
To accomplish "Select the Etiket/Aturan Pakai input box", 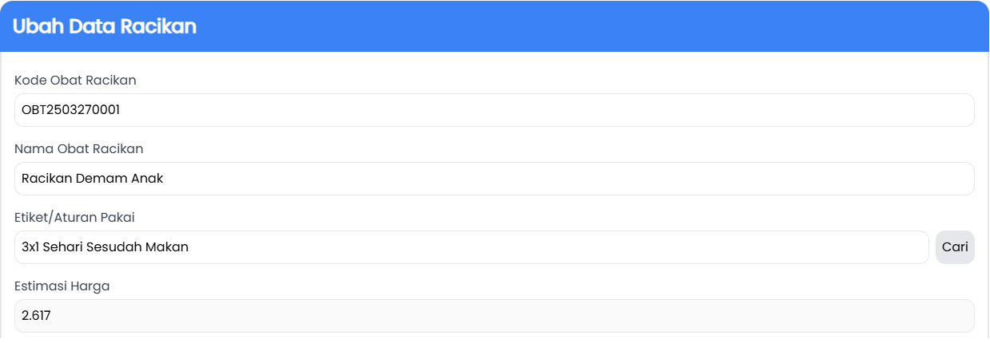I will [471, 247].
